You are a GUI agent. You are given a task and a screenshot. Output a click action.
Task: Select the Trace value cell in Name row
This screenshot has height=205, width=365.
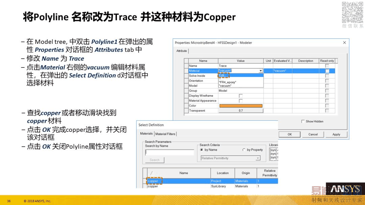(x=241, y=66)
